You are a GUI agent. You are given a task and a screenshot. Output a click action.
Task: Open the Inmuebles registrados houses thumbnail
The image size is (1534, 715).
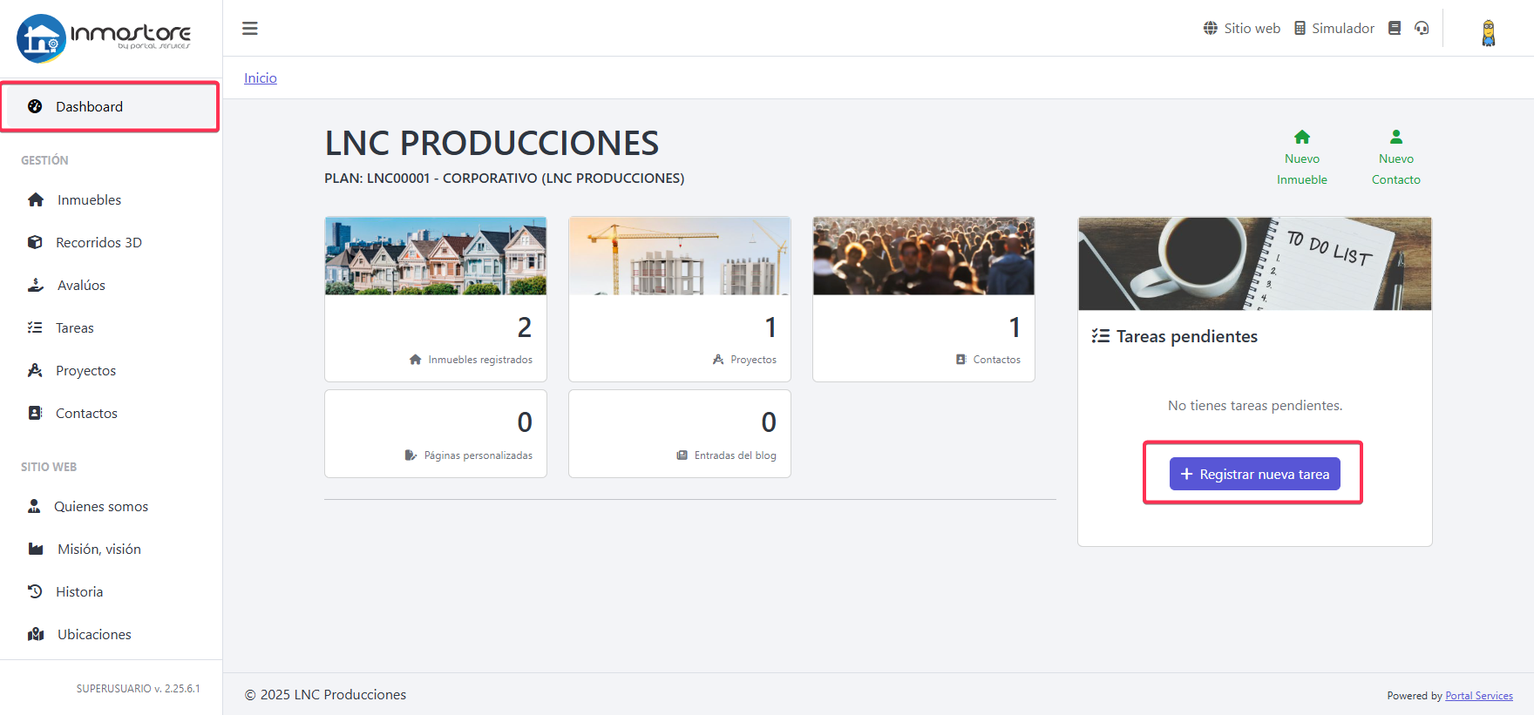[x=436, y=256]
